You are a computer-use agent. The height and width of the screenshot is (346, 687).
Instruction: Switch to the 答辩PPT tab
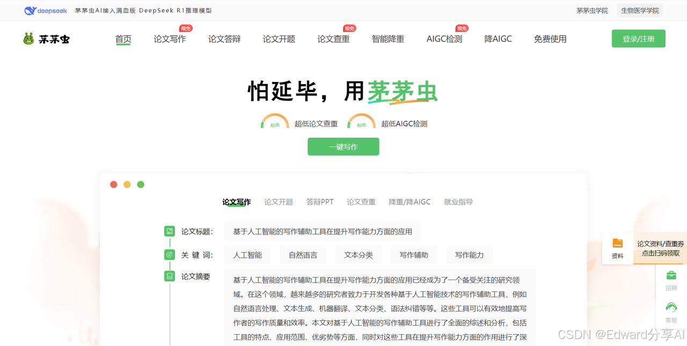click(x=320, y=202)
